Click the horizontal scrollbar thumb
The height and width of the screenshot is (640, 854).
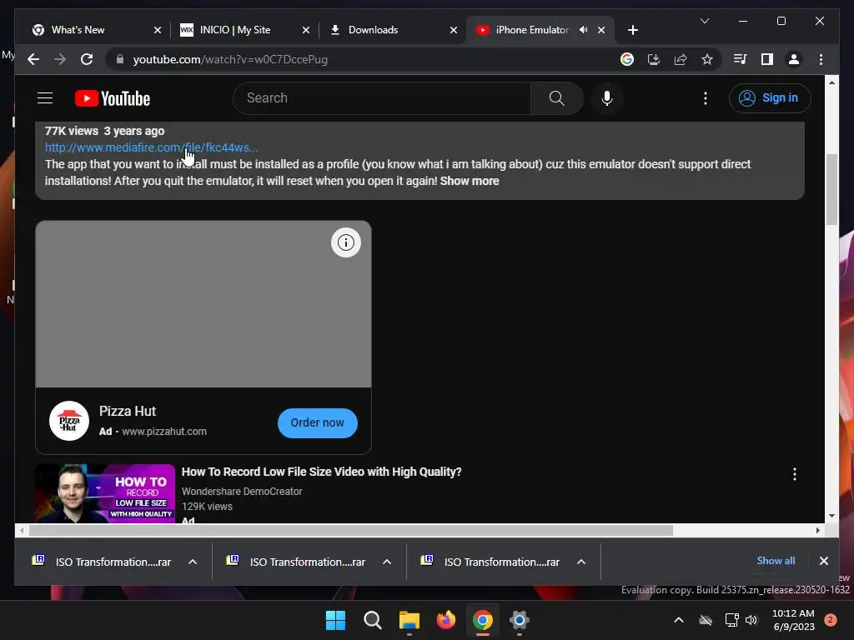[351, 530]
